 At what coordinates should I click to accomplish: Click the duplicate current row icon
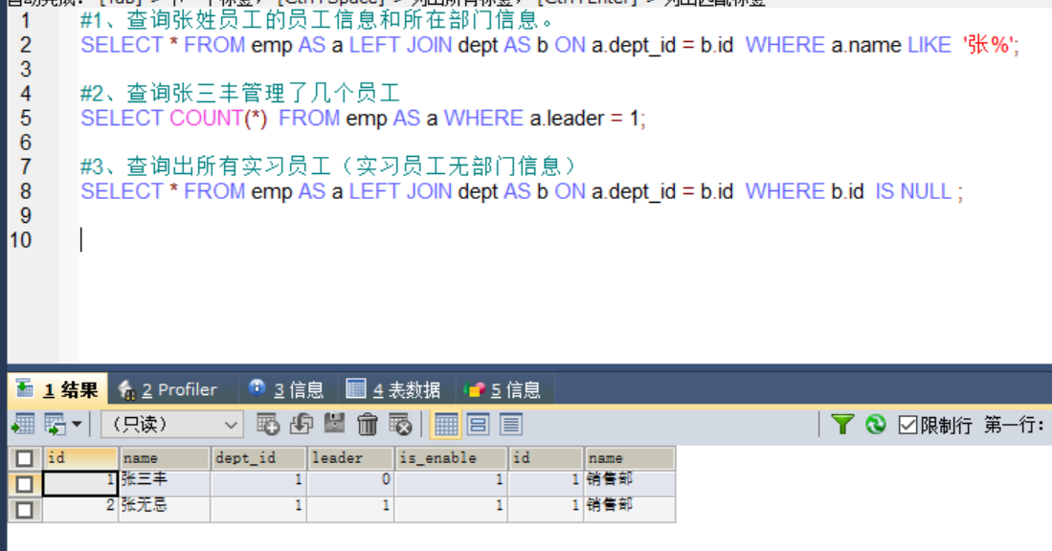(302, 424)
